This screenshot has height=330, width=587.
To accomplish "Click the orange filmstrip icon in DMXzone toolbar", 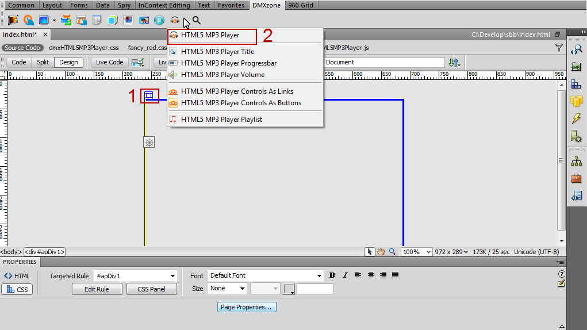I will pos(13,20).
